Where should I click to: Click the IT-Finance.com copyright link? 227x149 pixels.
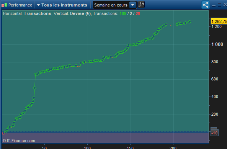[19, 141]
